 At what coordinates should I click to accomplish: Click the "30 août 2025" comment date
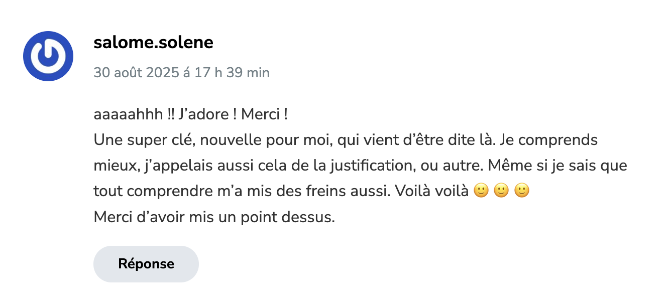(x=137, y=73)
